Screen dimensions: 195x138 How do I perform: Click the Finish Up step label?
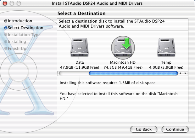pos(17,49)
